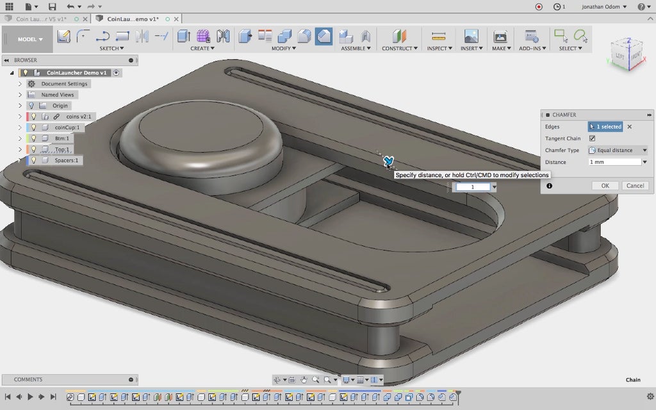This screenshot has width=656, height=410.
Task: Open the timeline settings gear
Action: coord(650,396)
